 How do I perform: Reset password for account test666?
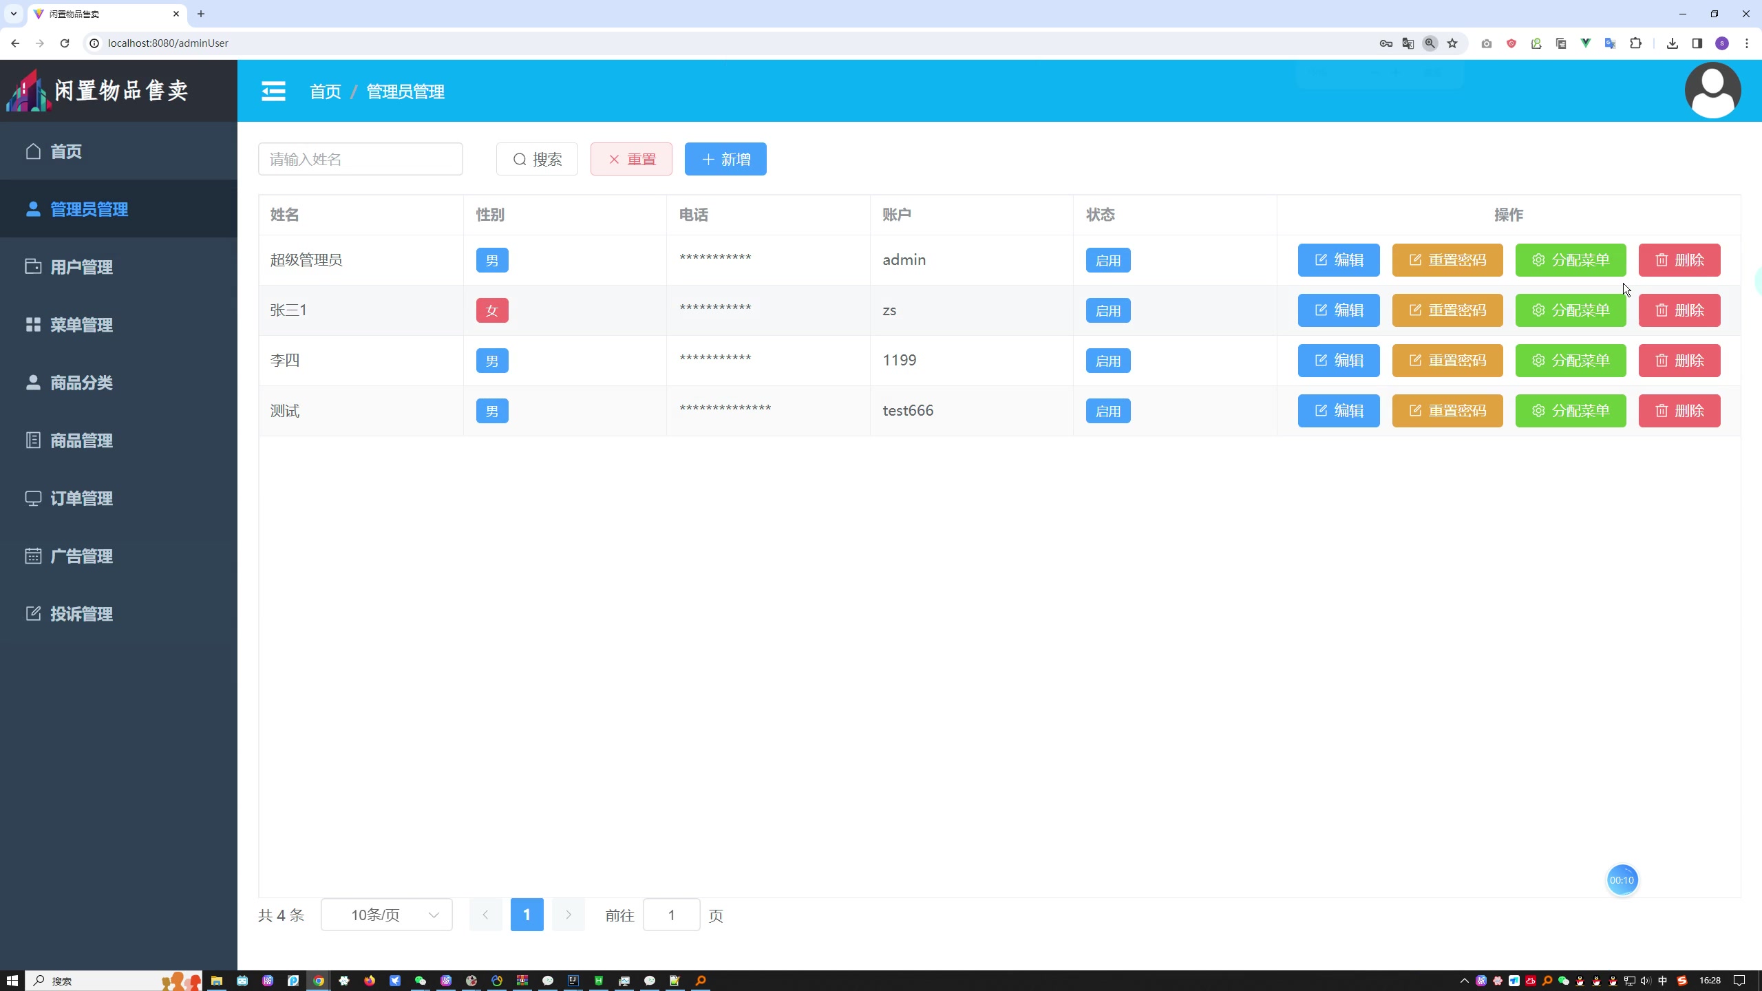pos(1447,411)
